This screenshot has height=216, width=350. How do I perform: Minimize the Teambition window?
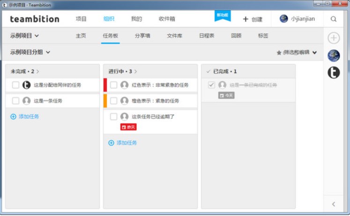point(318,4)
